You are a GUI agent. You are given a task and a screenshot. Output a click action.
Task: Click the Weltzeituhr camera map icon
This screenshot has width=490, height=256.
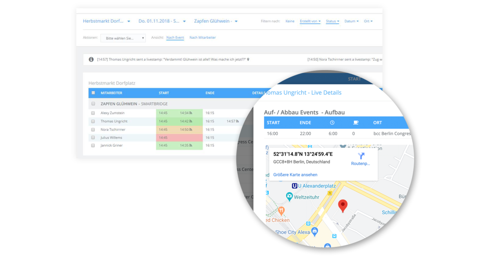[290, 197]
